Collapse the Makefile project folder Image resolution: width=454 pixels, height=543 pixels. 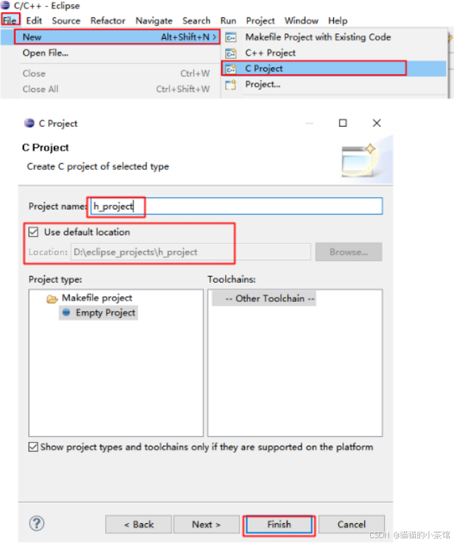click(x=52, y=298)
